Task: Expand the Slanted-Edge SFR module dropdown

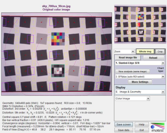Action: click(x=139, y=63)
